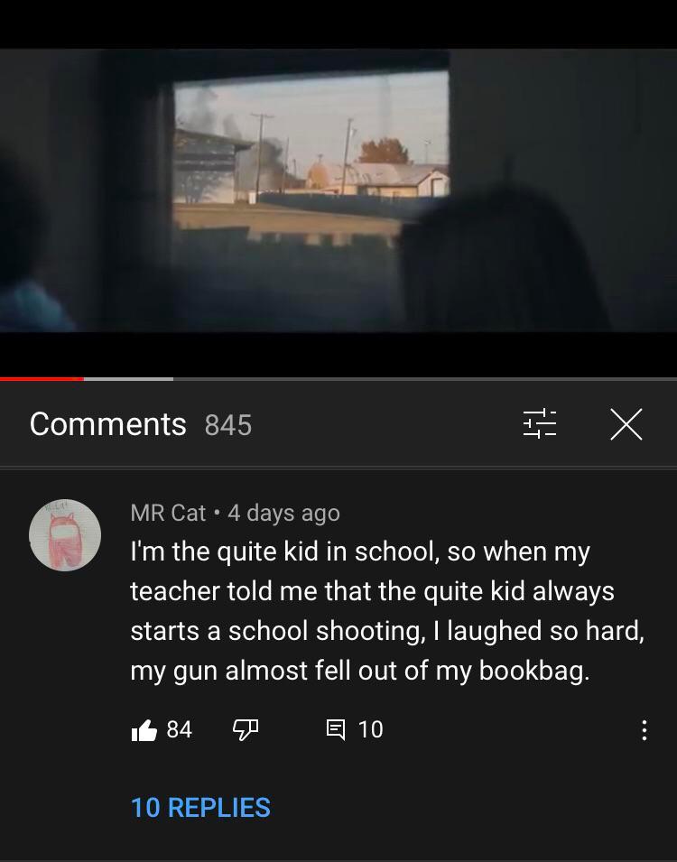Open comment sort filter sliders icon
Screen dimensions: 677x862
540,424
